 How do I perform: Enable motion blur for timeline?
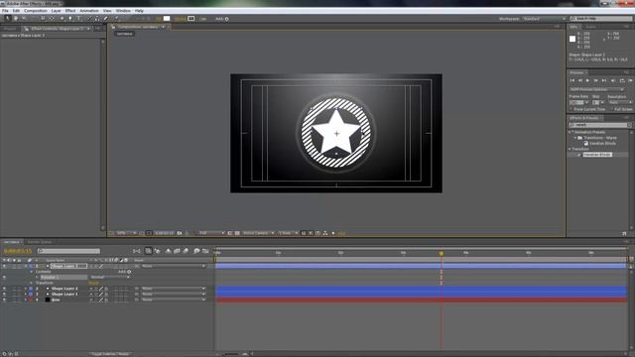coord(185,251)
